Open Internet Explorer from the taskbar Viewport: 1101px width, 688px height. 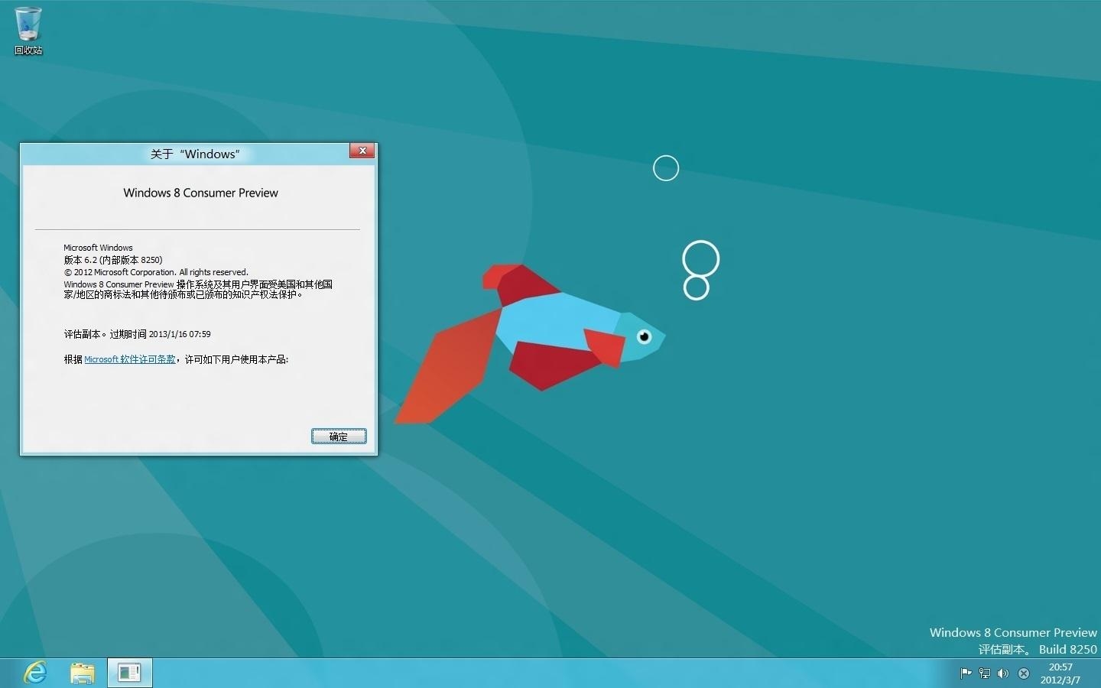[35, 673]
